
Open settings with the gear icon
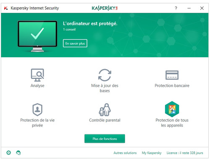tap(9, 153)
